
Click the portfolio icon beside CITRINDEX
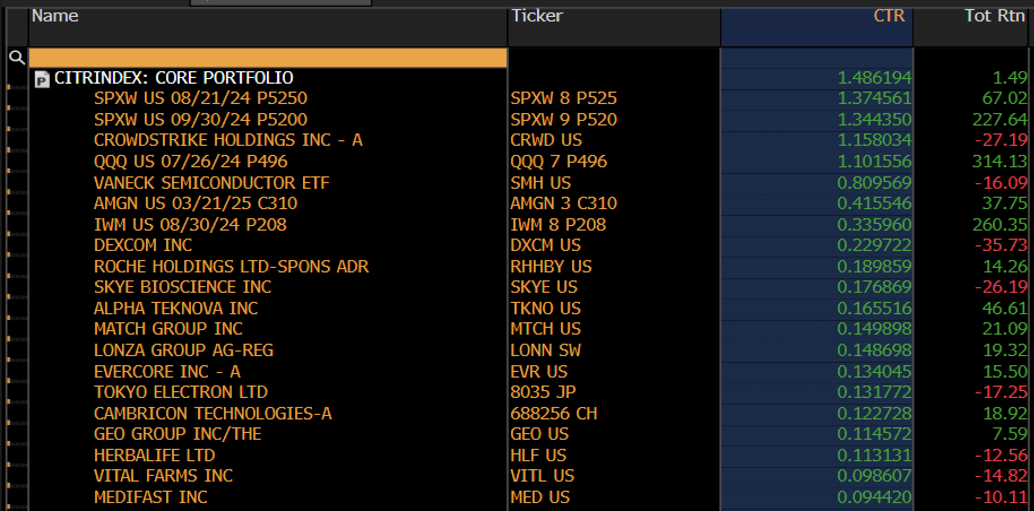[42, 80]
